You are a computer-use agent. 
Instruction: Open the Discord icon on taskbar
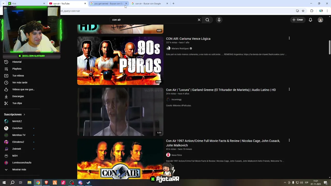pyautogui.click(x=80, y=183)
